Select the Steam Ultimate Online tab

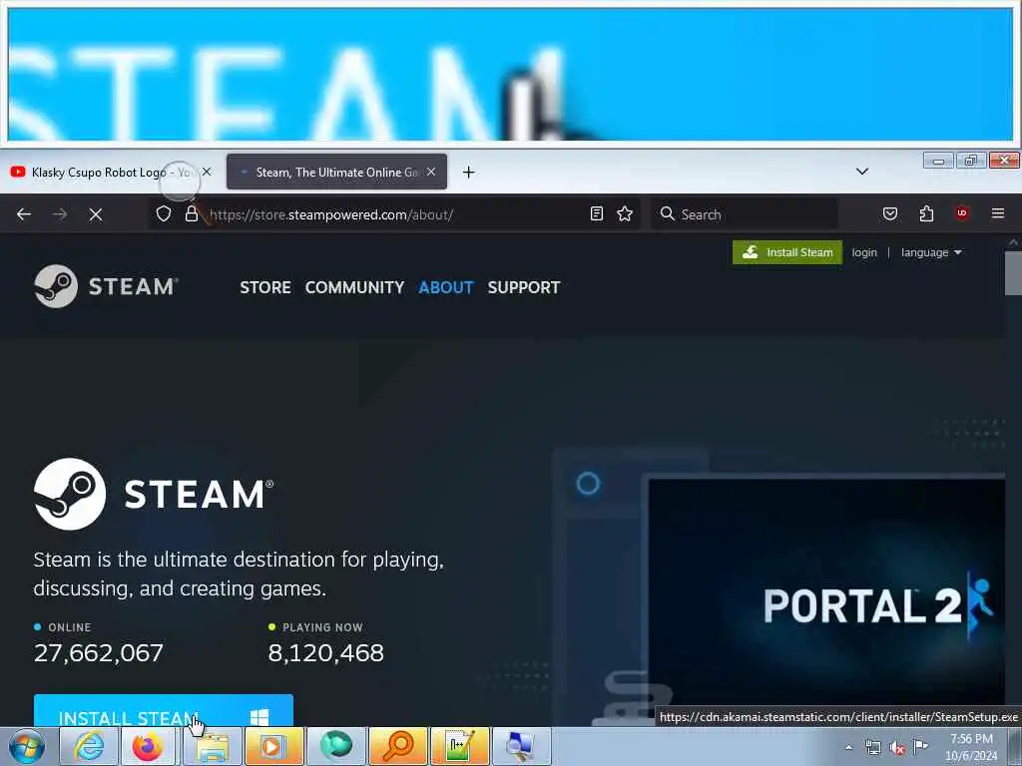336,172
